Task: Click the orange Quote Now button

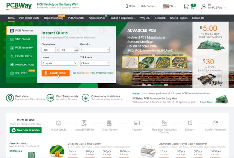Action: coord(56,73)
